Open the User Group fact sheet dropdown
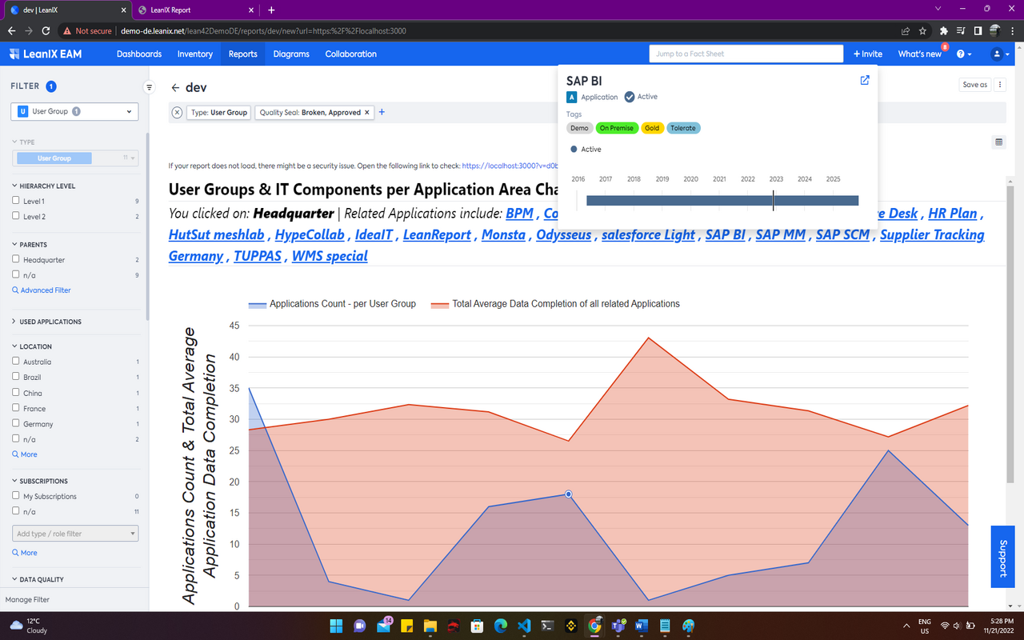 click(74, 111)
